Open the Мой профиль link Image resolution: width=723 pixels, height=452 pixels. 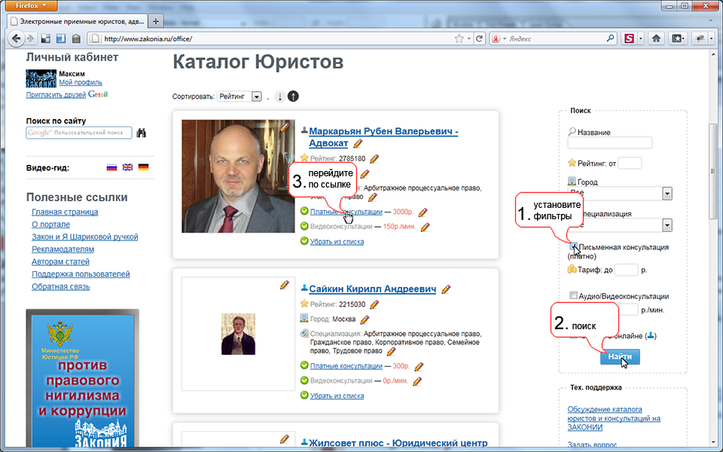tap(80, 82)
